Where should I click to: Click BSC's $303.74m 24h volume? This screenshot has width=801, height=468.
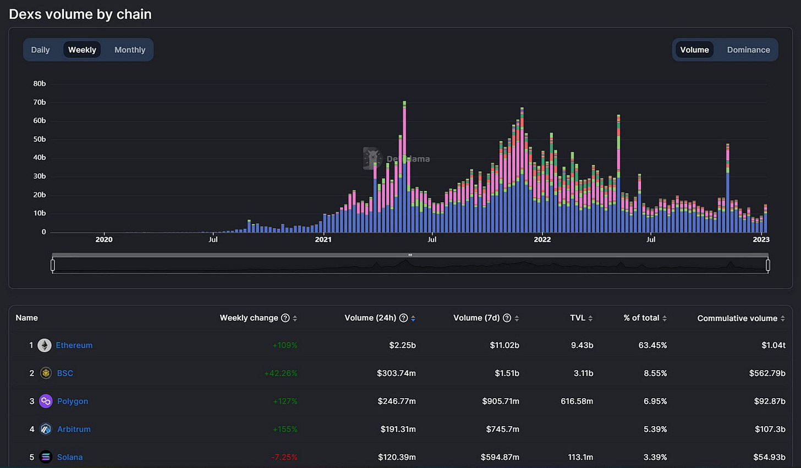click(396, 373)
